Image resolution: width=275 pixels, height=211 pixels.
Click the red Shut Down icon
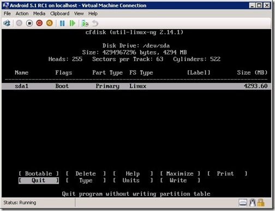39,23
